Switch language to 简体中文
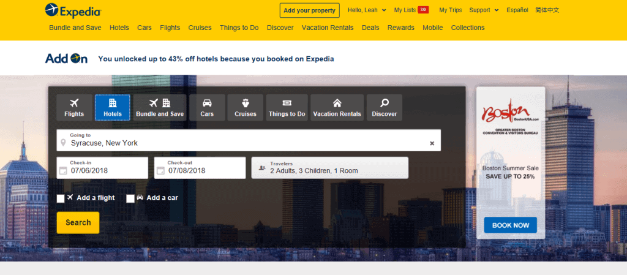 [x=547, y=10]
